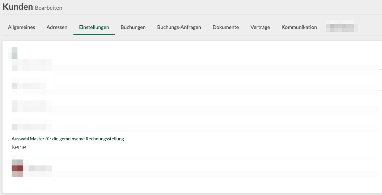Viewport: 382px width, 195px height.
Task: Switch to the Dokumente tab
Action: [226, 27]
